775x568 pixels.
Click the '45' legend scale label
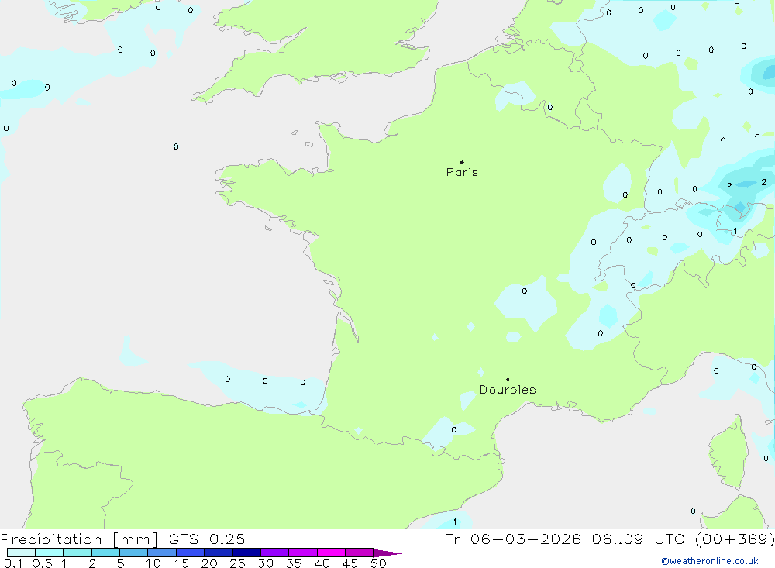(350, 563)
